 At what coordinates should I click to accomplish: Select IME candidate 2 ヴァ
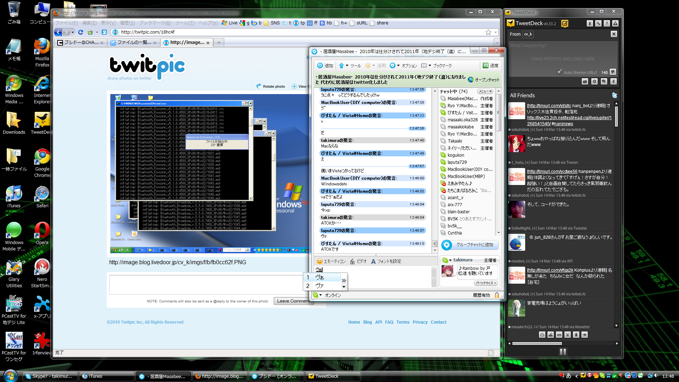pos(322,286)
